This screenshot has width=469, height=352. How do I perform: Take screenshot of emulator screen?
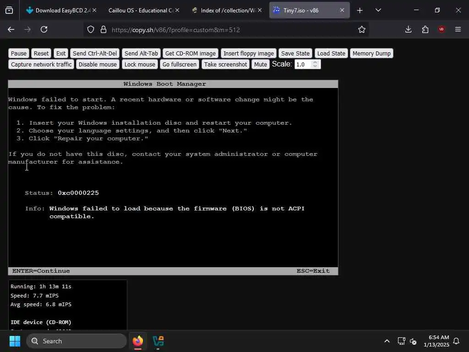pos(225,64)
